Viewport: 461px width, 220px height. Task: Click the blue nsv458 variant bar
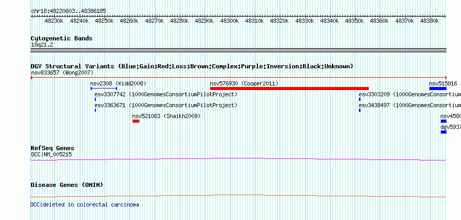[x=443, y=121]
